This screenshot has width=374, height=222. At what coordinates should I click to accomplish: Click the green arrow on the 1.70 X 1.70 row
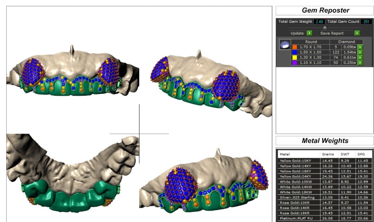coord(360,47)
